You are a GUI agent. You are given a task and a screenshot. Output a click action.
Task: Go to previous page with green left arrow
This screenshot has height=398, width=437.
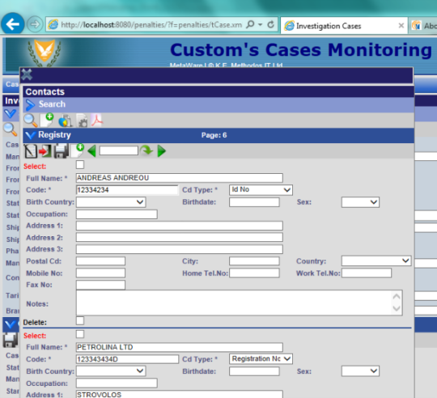point(91,151)
